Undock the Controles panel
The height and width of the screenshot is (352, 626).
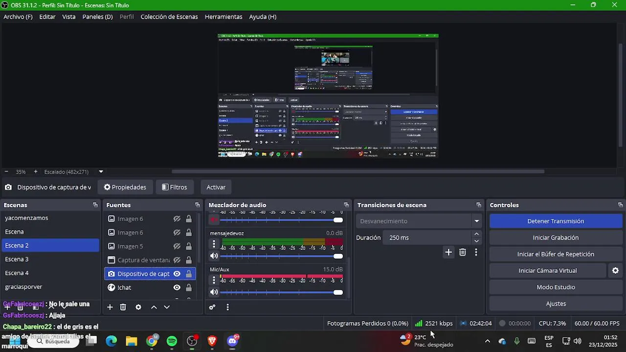click(621, 205)
